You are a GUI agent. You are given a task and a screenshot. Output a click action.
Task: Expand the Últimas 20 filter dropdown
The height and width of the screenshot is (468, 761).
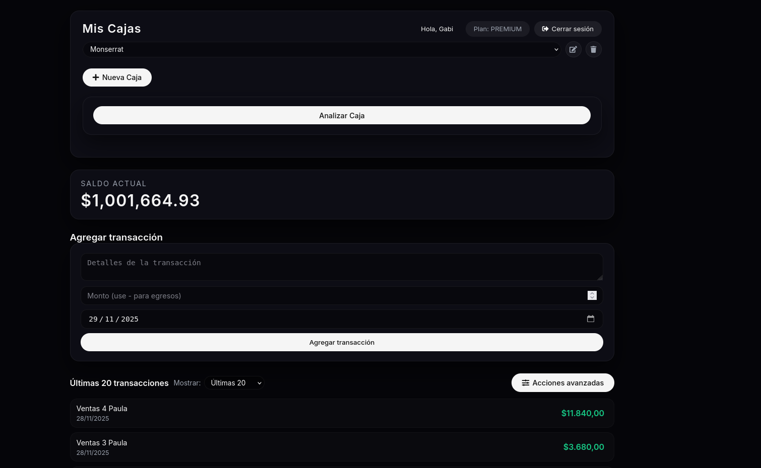234,383
